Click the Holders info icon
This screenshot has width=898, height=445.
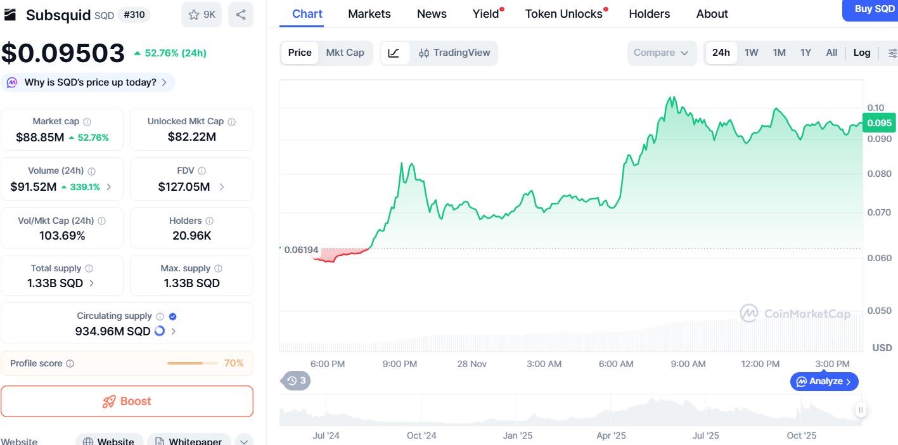[209, 221]
